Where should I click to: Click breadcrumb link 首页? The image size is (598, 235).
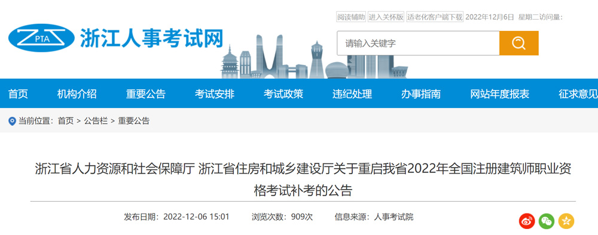click(66, 121)
